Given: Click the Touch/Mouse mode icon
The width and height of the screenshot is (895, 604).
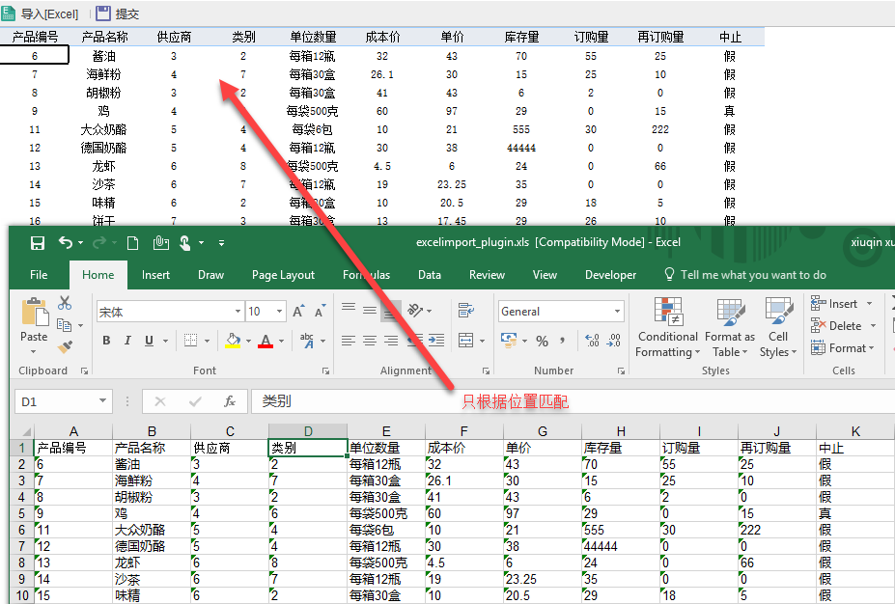Looking at the screenshot, I should (x=185, y=243).
